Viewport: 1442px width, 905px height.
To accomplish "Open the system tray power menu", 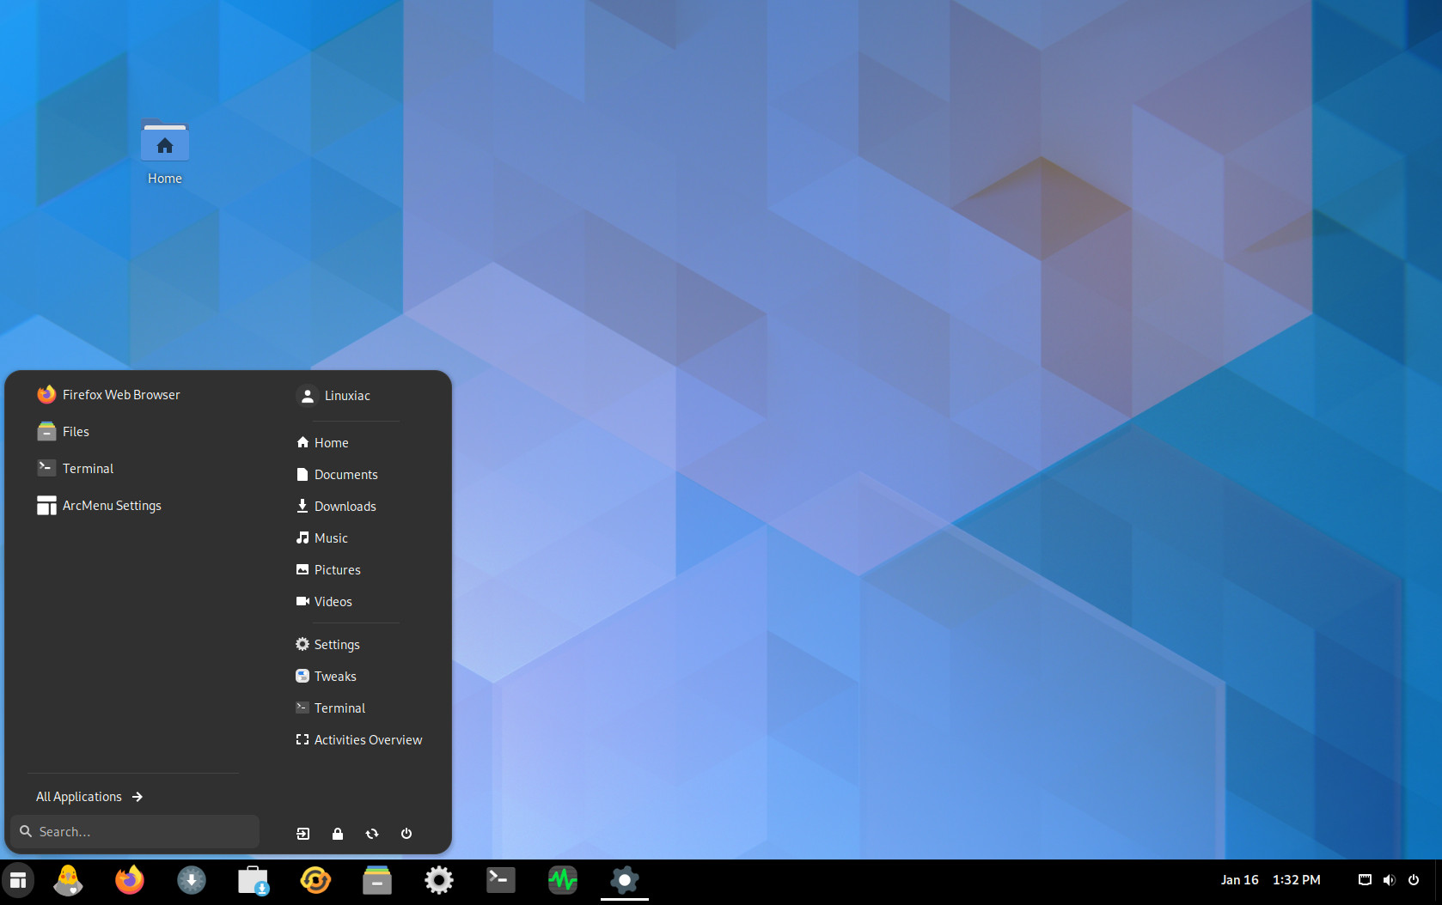I will pos(1414,880).
